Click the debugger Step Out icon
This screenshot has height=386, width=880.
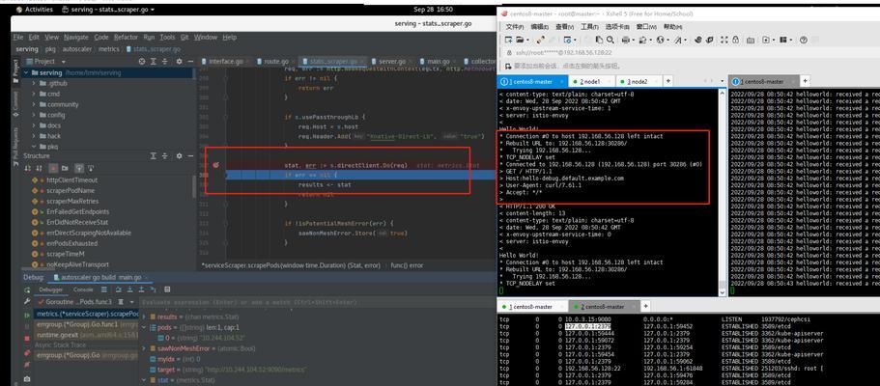tap(141, 289)
